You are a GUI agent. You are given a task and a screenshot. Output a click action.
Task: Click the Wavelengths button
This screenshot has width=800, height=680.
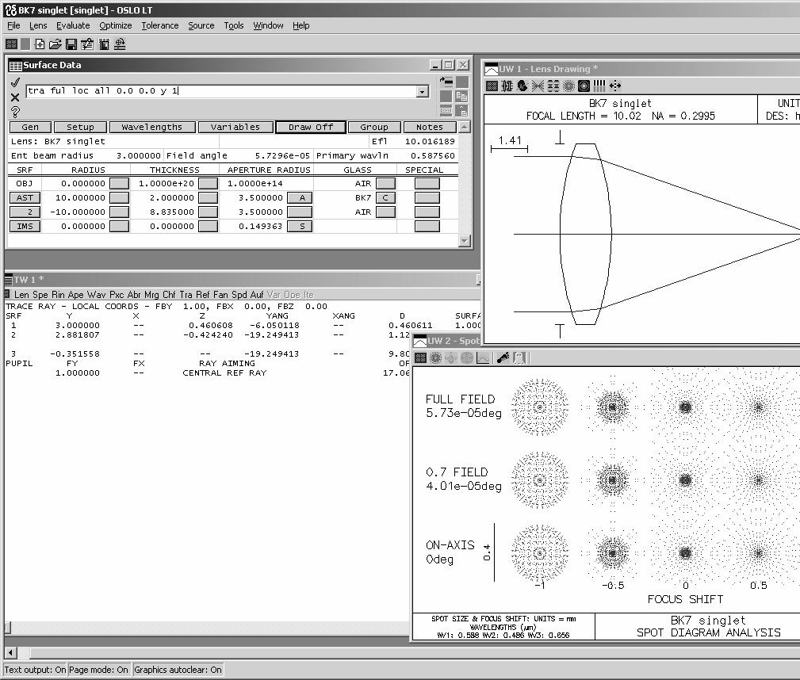(152, 127)
